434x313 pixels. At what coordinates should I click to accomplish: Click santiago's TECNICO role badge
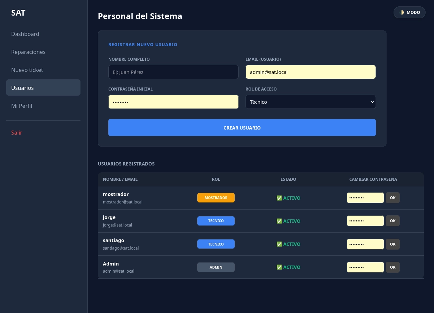pyautogui.click(x=216, y=244)
